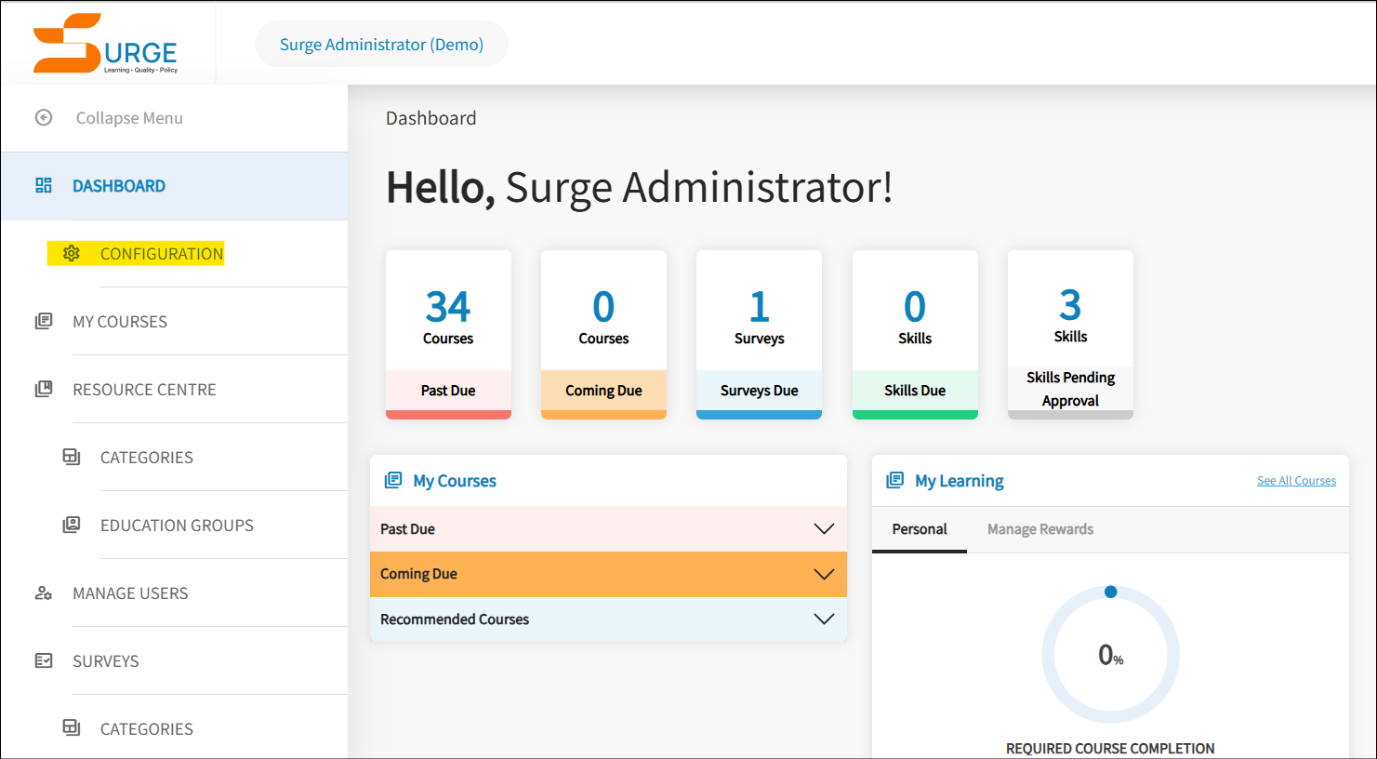Click the Surveys checkmark icon in sidebar
The height and width of the screenshot is (759, 1377).
pyautogui.click(x=43, y=660)
